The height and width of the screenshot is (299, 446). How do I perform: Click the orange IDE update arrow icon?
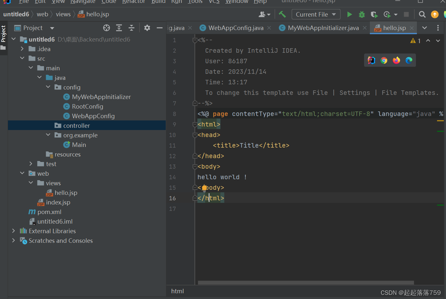point(435,14)
